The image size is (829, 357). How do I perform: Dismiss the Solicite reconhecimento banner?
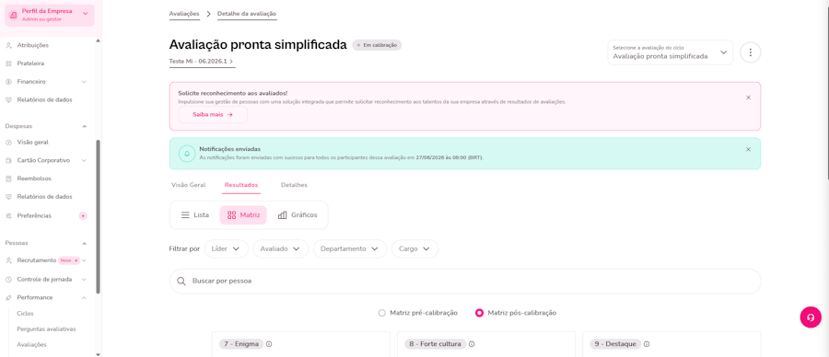pos(748,98)
